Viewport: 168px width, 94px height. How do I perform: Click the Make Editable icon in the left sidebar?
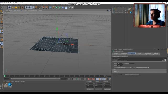tap(2, 11)
